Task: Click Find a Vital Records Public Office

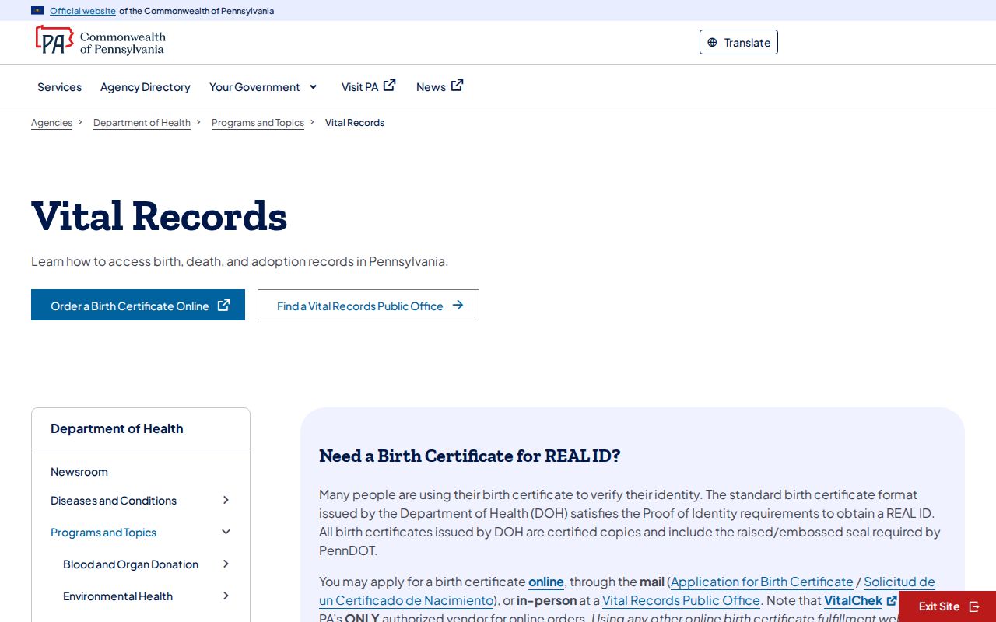Action: click(368, 305)
